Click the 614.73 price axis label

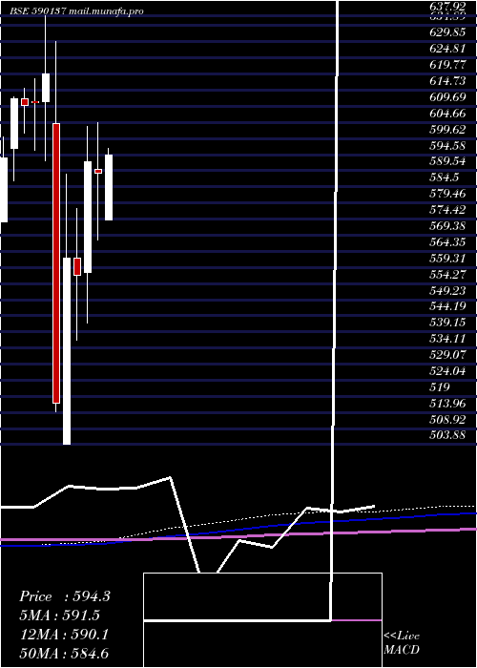tap(447, 81)
